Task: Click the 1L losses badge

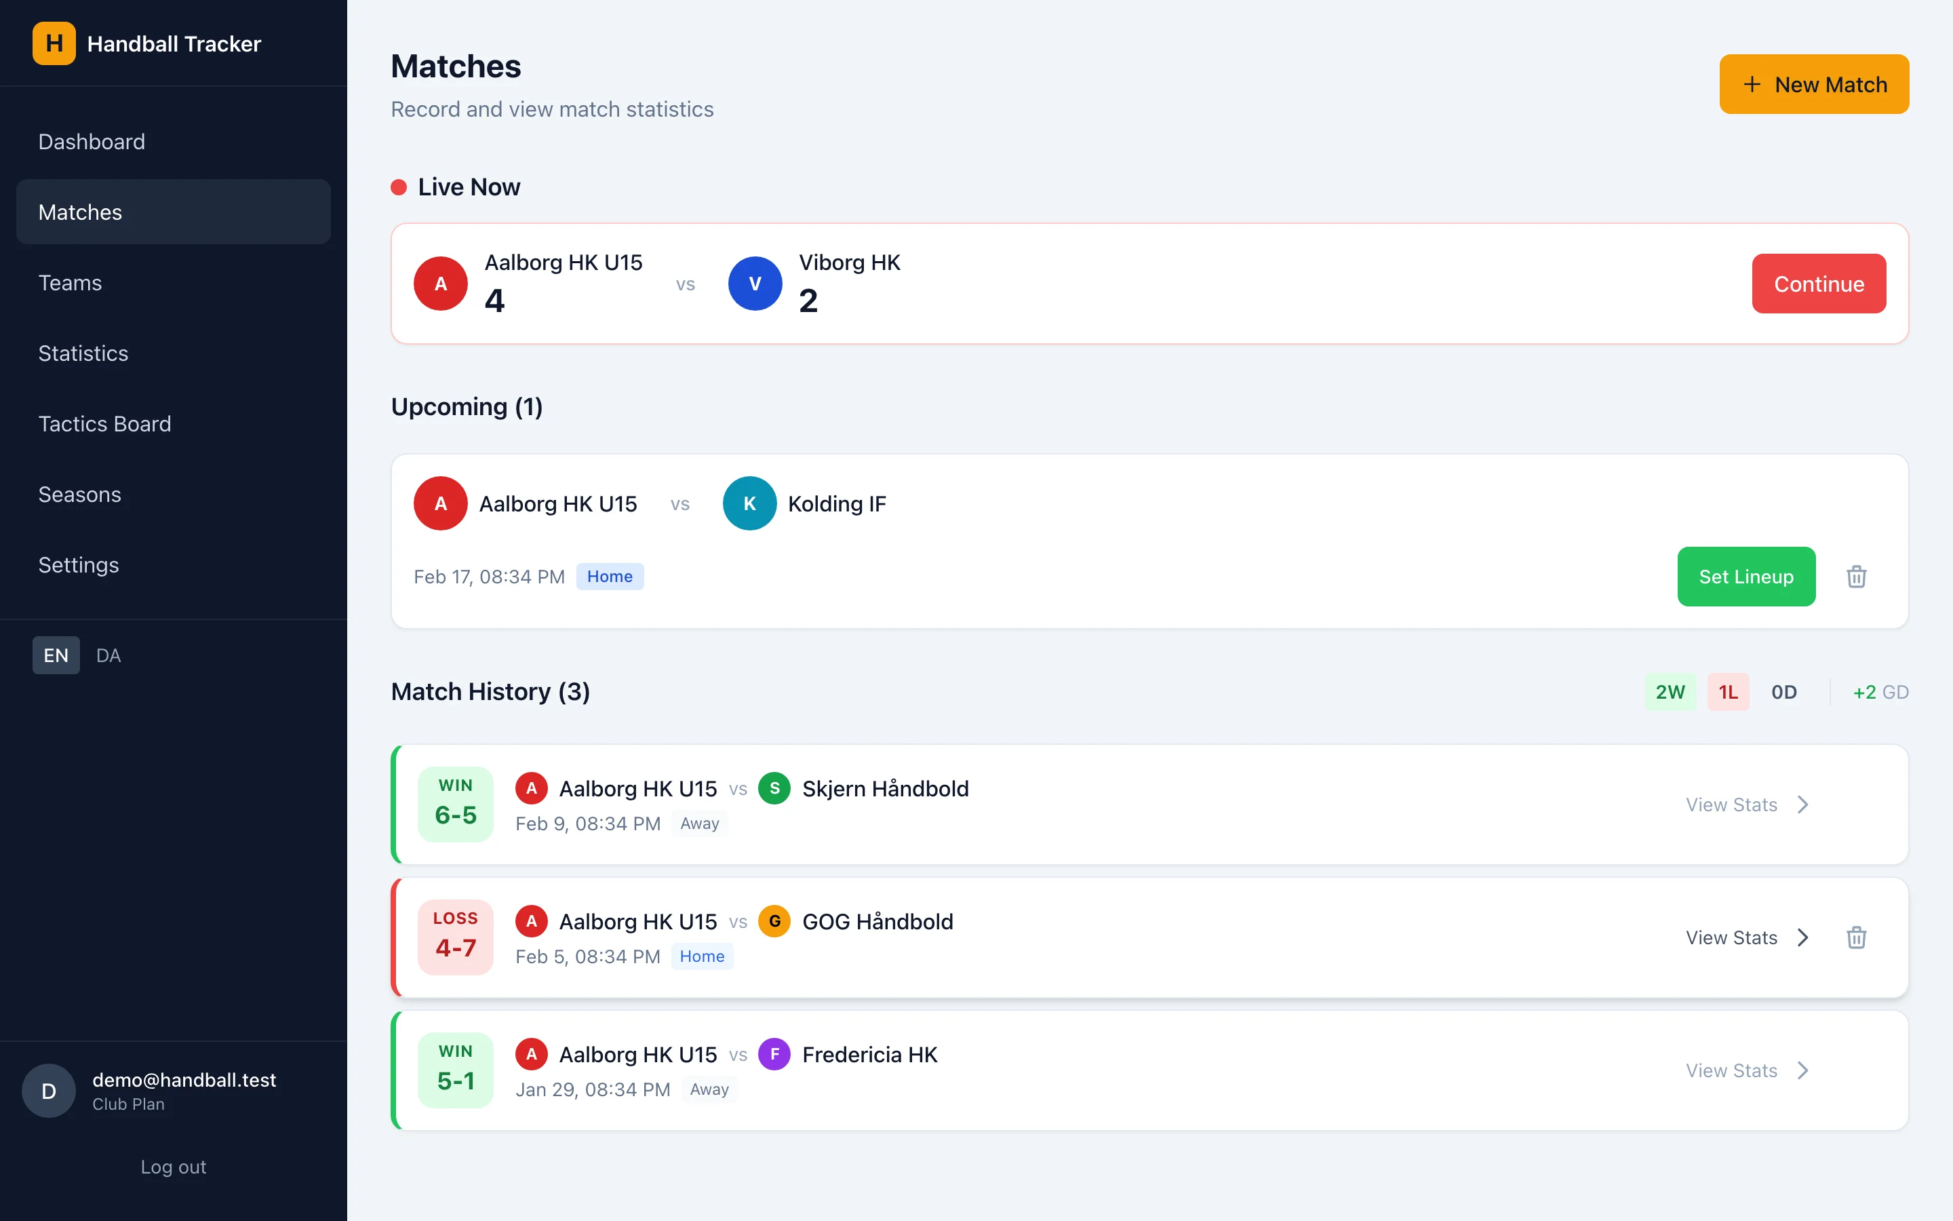Action: click(1728, 692)
